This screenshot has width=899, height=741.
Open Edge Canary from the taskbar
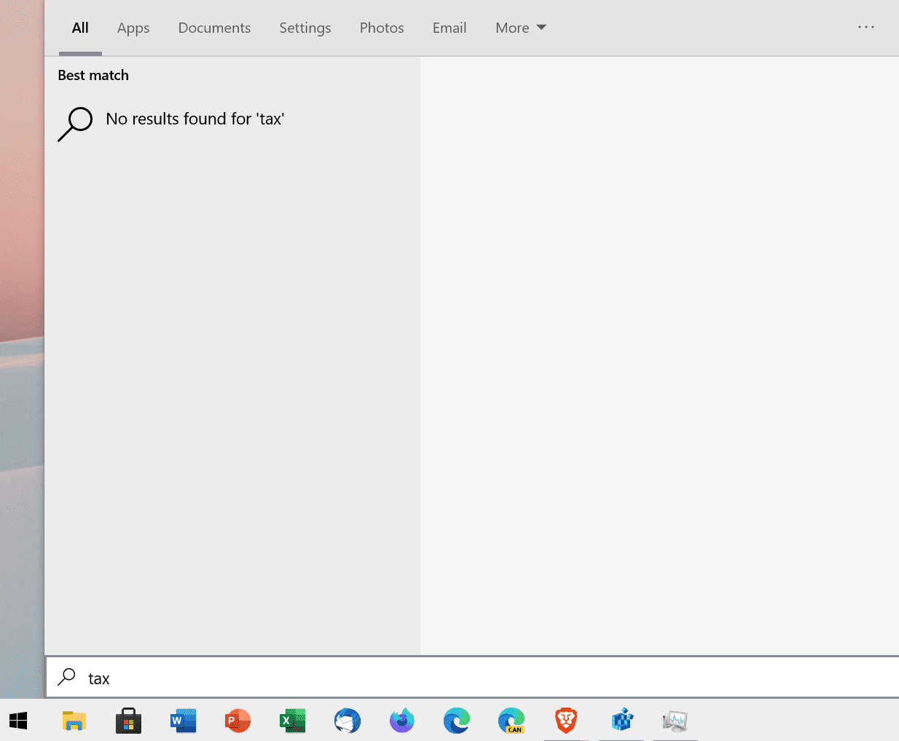pos(511,721)
